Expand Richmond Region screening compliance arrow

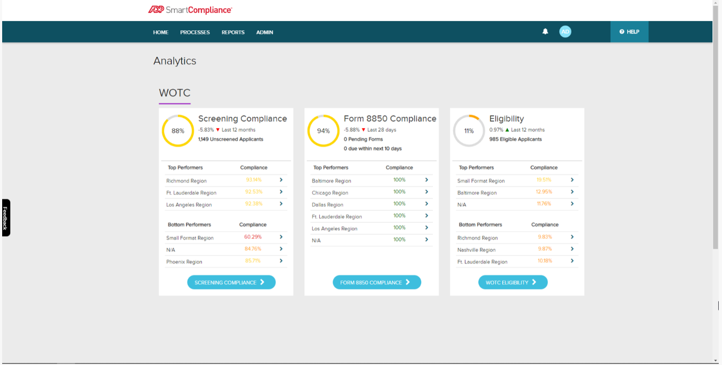coord(281,180)
